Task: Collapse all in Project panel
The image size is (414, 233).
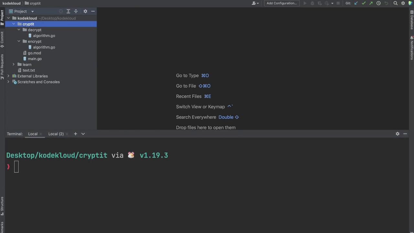Action: pyautogui.click(x=76, y=11)
